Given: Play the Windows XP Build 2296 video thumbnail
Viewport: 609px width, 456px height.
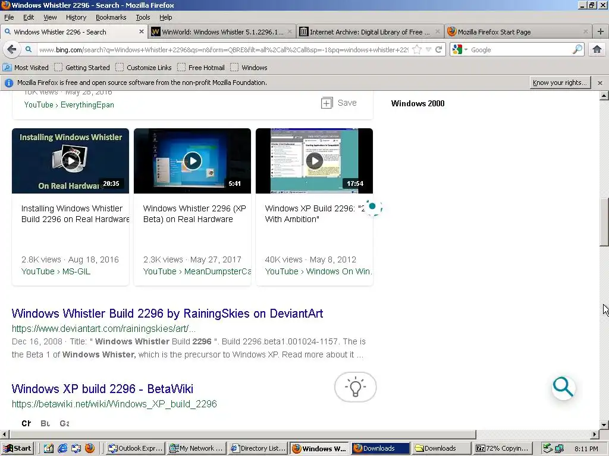Looking at the screenshot, I should (314, 160).
